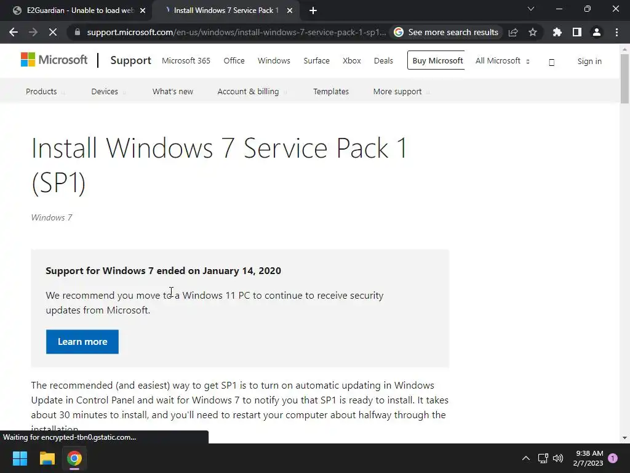Open Microsoft 365 in top navigation

(x=186, y=61)
